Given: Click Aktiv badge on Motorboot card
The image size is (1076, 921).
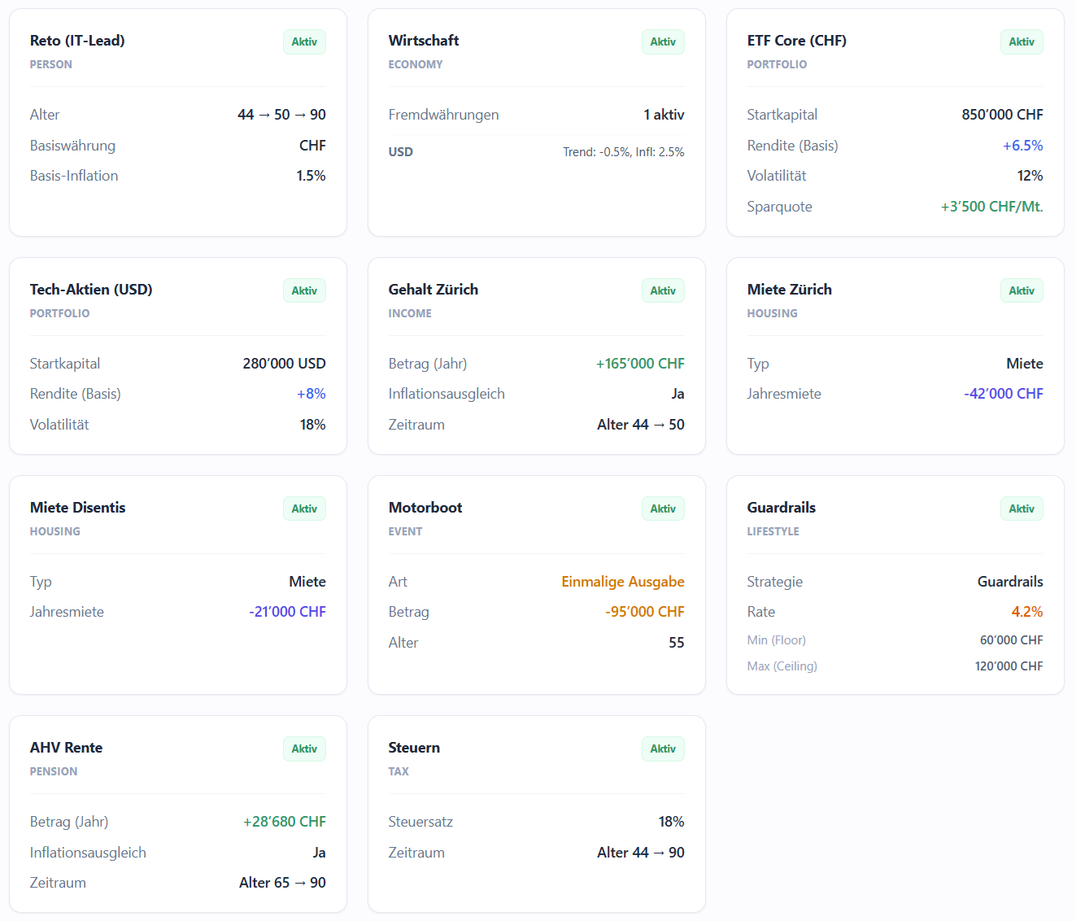Looking at the screenshot, I should click(663, 509).
